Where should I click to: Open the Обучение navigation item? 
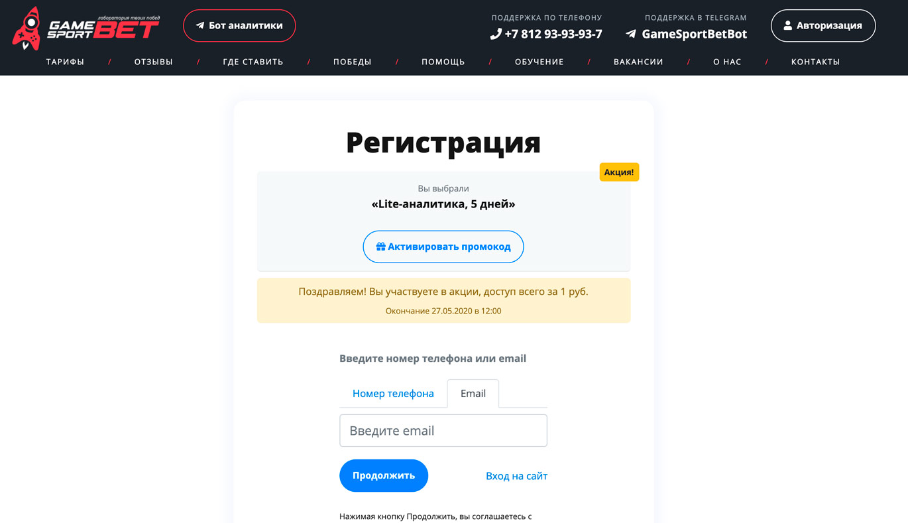coord(539,62)
